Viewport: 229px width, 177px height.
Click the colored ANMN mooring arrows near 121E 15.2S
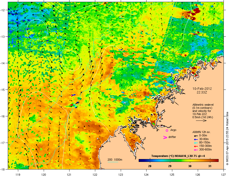[73, 95]
